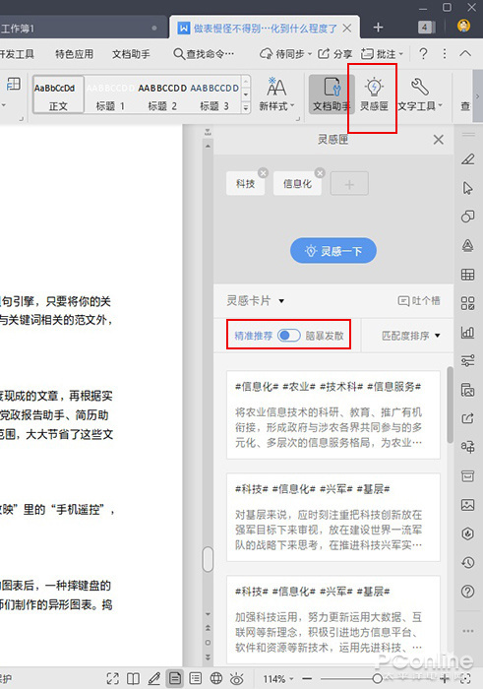The width and height of the screenshot is (483, 689).
Task: Toggle 精准推荐 / 脑暴发散 switch
Action: click(289, 336)
